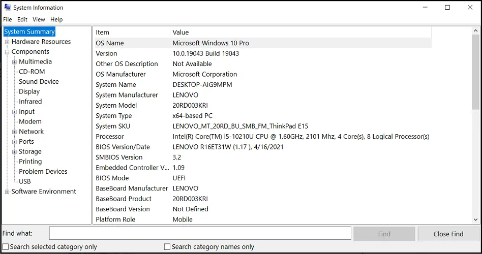Viewport: 482px width, 254px height.
Task: Expand the Hardware Resources tree node
Action: [7, 42]
